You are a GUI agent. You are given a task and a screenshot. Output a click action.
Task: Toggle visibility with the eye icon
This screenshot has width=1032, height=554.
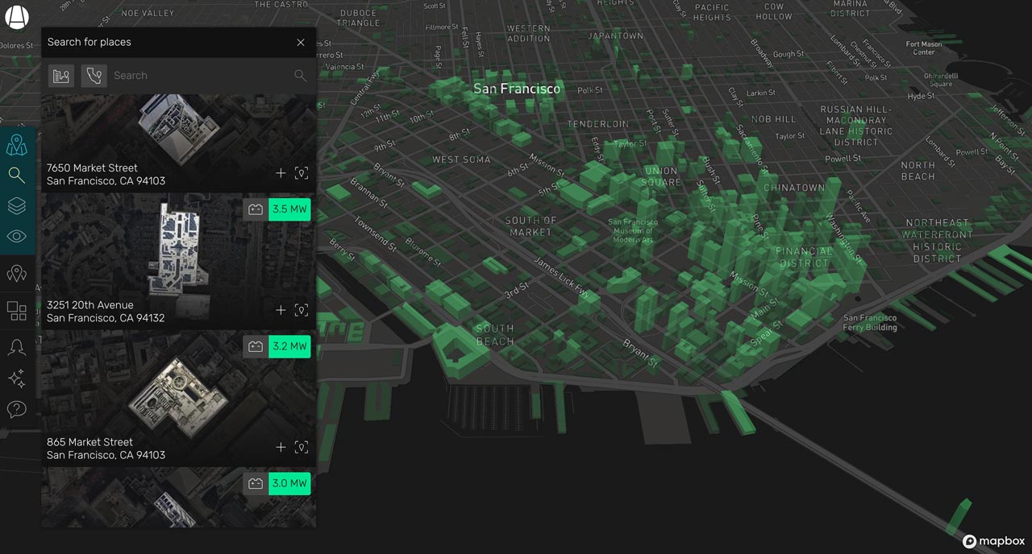(17, 237)
